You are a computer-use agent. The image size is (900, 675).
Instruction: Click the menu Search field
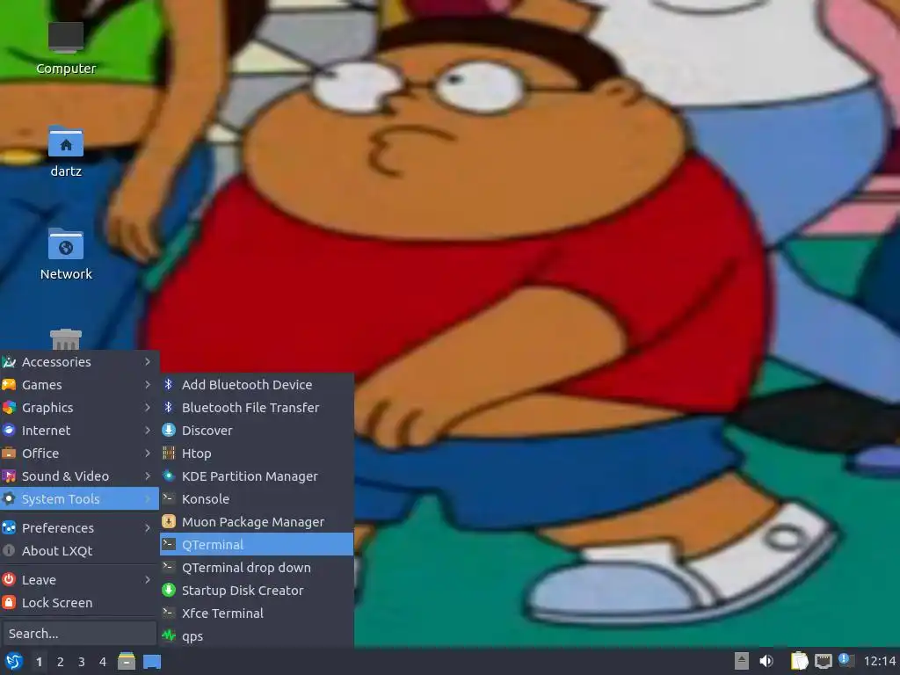pos(78,633)
